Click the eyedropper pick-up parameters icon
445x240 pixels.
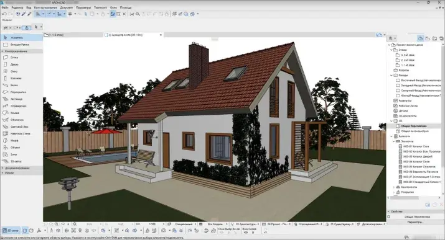tap(24, 14)
